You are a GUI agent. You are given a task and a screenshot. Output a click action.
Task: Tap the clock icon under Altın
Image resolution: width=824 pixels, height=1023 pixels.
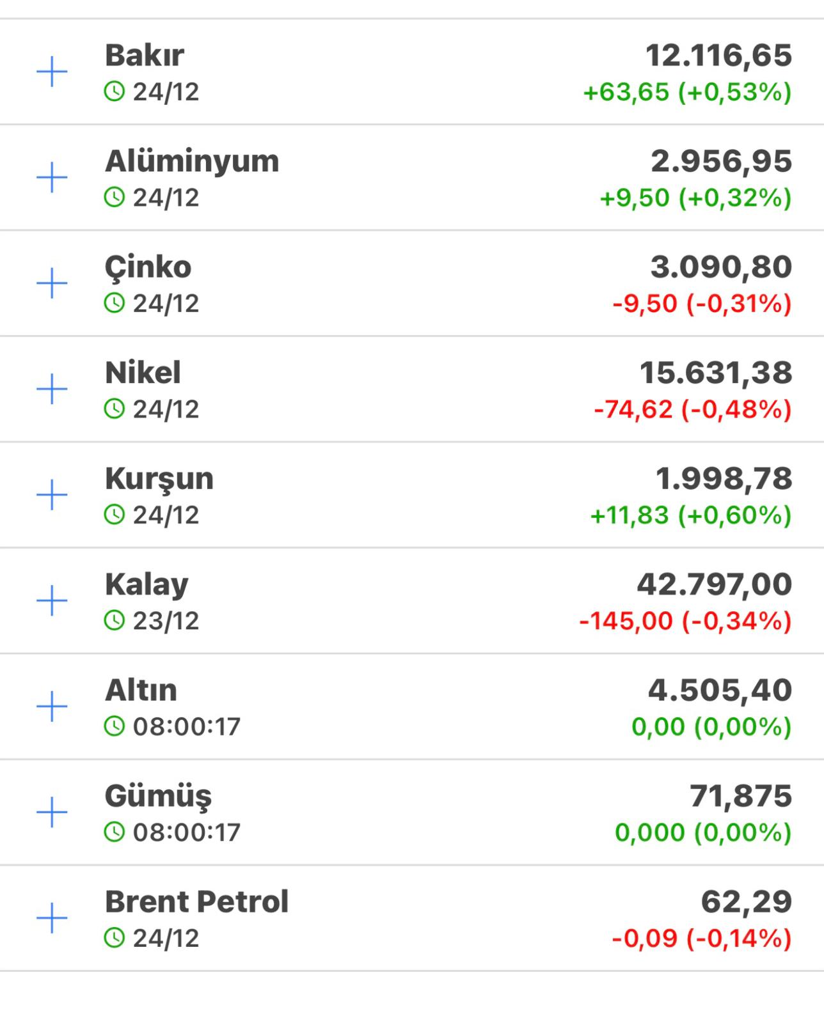click(115, 726)
